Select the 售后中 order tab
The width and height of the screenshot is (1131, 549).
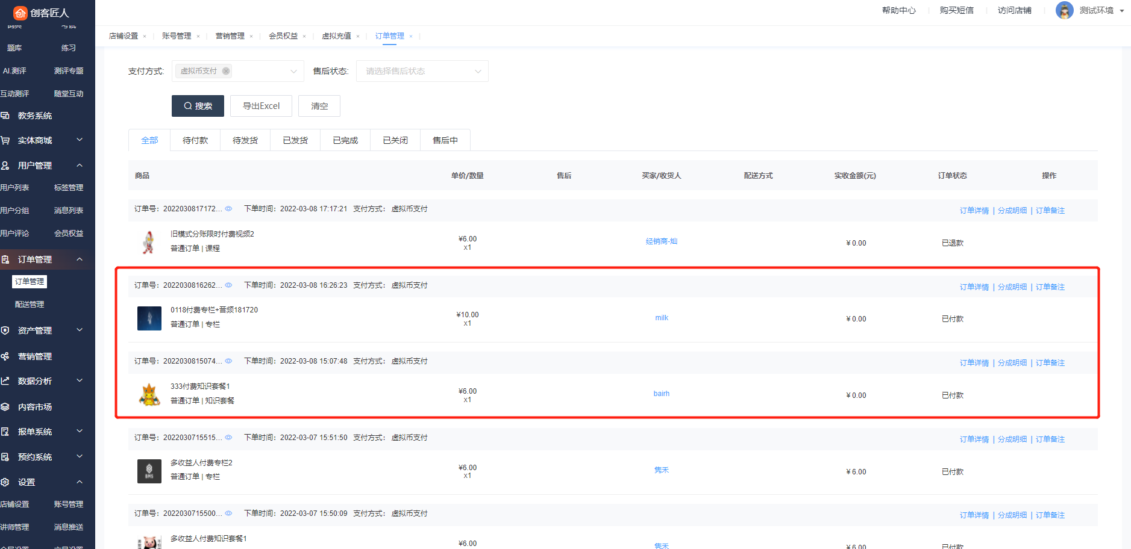(x=445, y=140)
